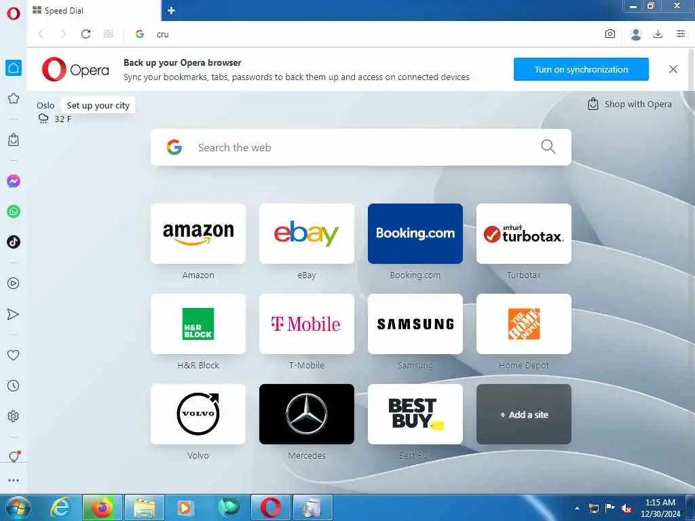Image resolution: width=695 pixels, height=521 pixels.
Task: Open History clock icon in the sidebar
Action: pos(14,385)
